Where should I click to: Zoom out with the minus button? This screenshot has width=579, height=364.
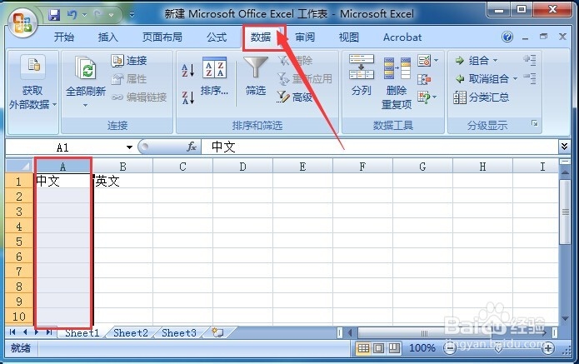[449, 347]
